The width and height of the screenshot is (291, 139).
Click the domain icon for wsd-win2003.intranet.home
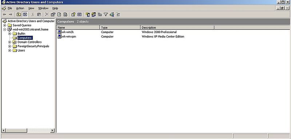(x=10, y=29)
